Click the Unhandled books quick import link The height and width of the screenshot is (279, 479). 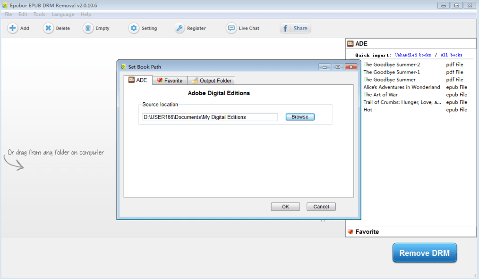point(413,55)
